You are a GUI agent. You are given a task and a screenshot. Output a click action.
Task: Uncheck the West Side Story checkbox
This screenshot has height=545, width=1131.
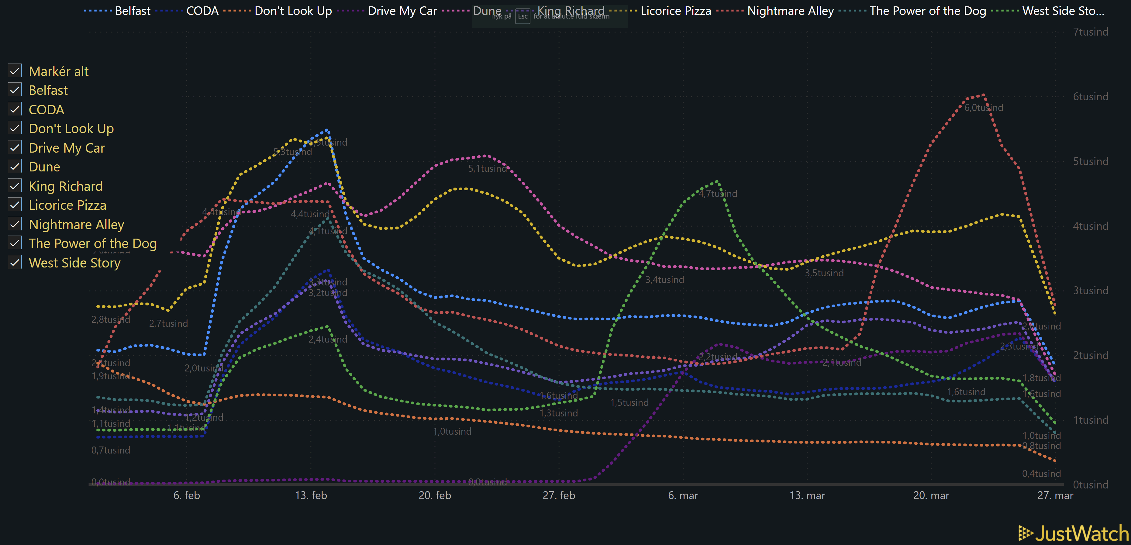click(15, 262)
